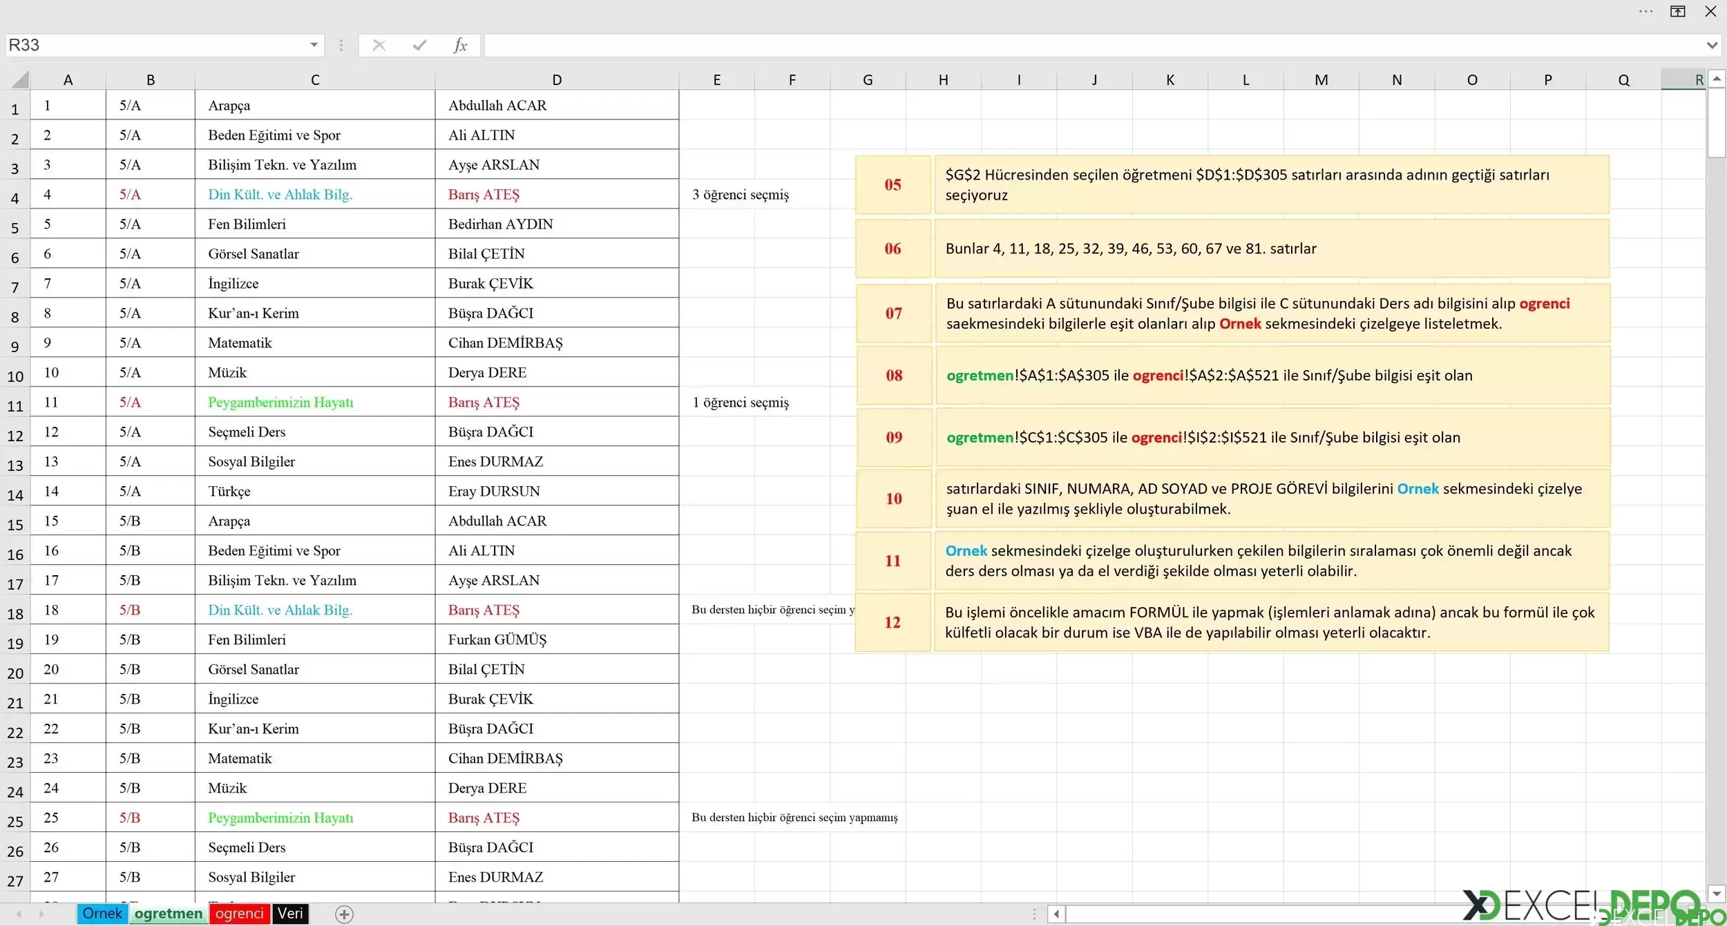Click the 'Barış ATEŞ' cell in row 4
Screen dimensions: 1727x926
pos(557,194)
